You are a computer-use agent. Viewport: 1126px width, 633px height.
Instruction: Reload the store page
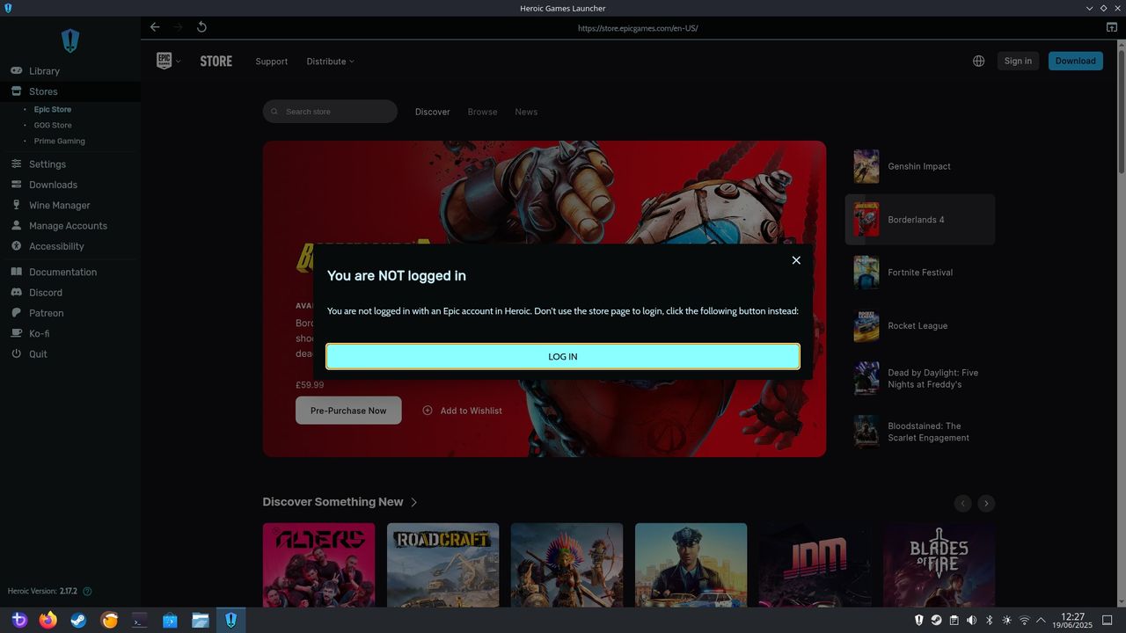(x=201, y=27)
